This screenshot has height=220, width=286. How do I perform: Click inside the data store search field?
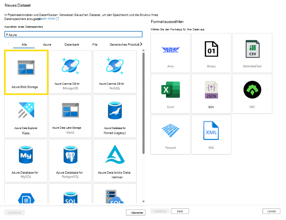pyautogui.click(x=73, y=34)
